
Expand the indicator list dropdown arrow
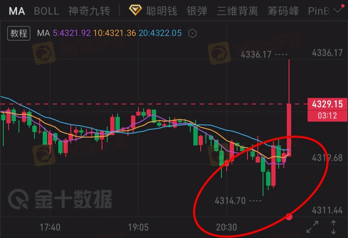(337, 11)
